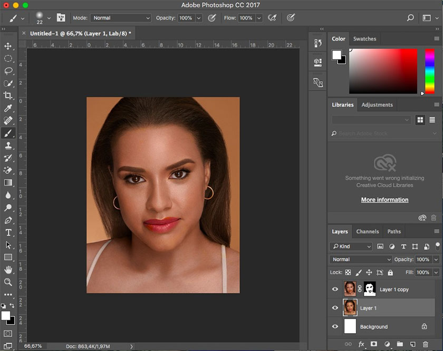
Task: Click the hue spectrum slider bar
Action: [x=430, y=71]
